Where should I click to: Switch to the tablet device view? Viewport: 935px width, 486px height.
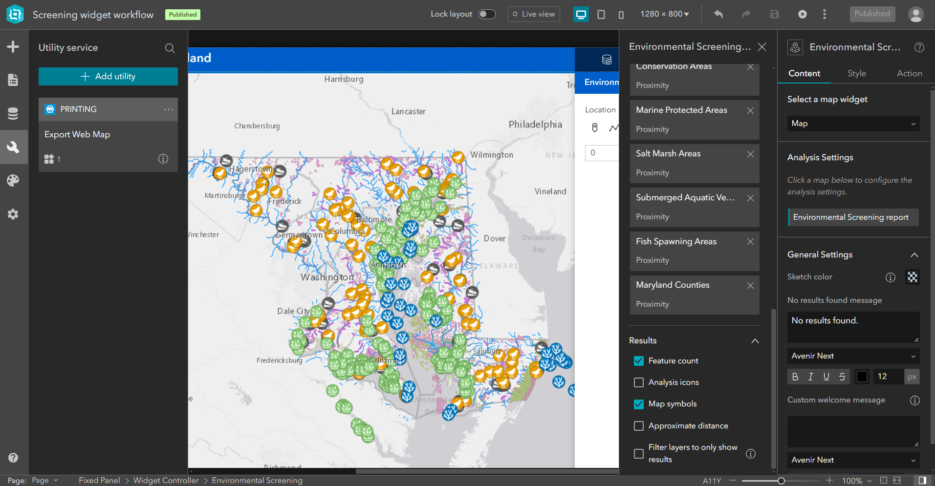(x=601, y=14)
